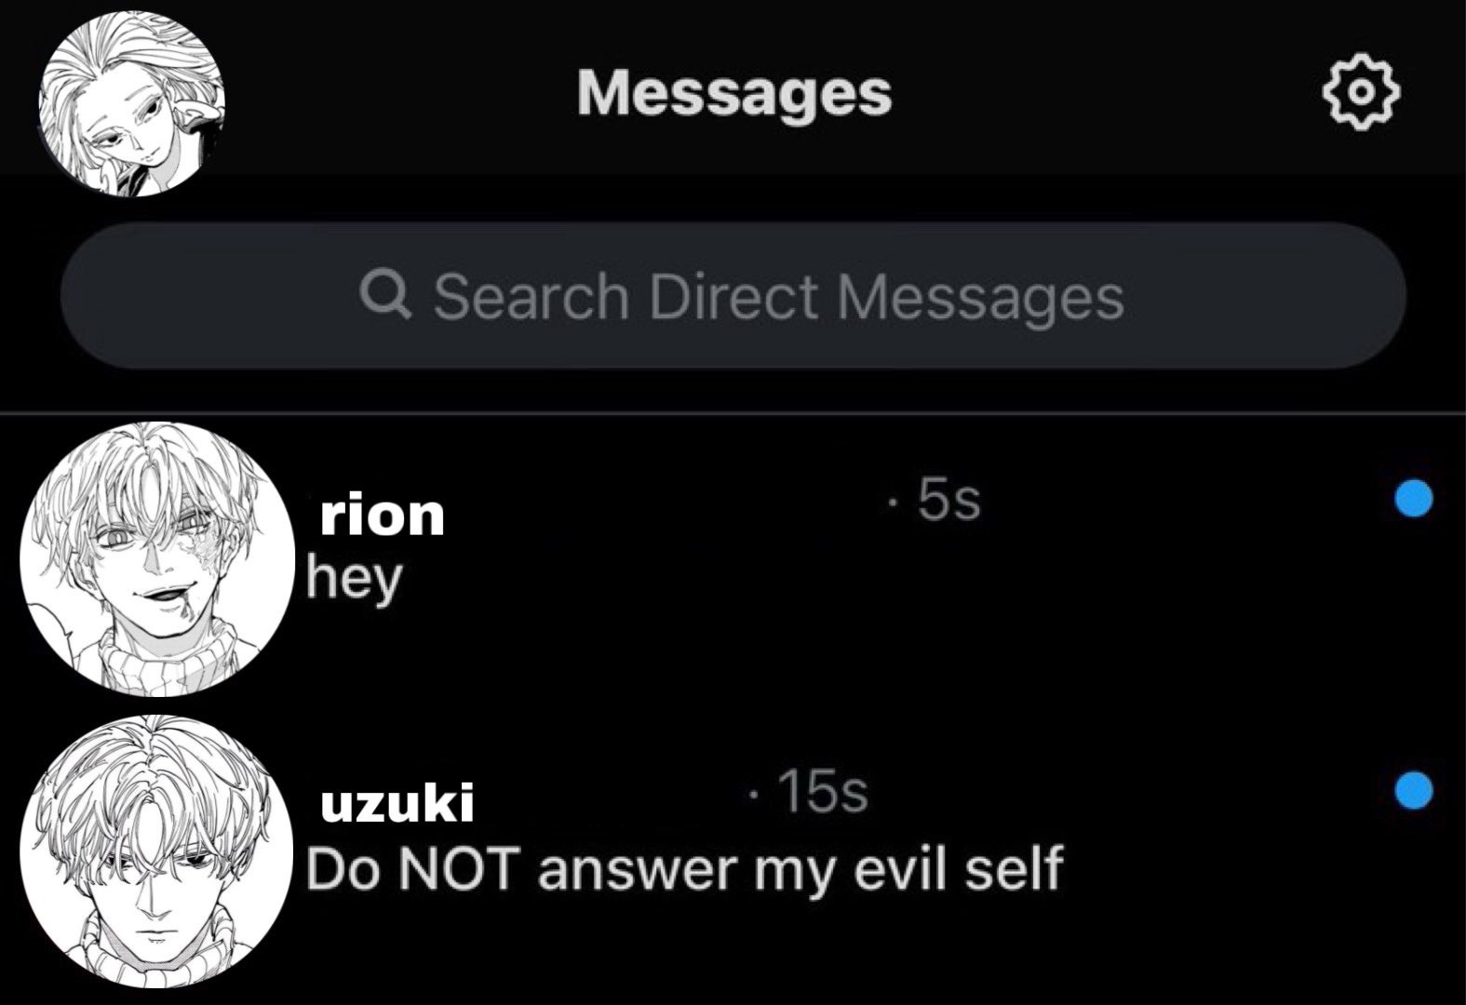Click the Search Direct Messages field
Viewport: 1466px width, 1005px height.
[x=733, y=296]
